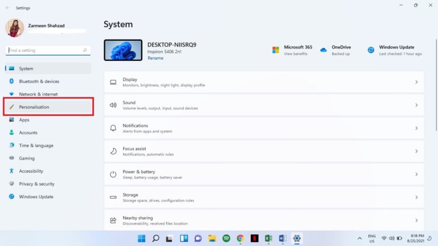Viewport: 438px width, 246px height.
Task: Click the Privacy & security shield icon
Action: [11, 184]
